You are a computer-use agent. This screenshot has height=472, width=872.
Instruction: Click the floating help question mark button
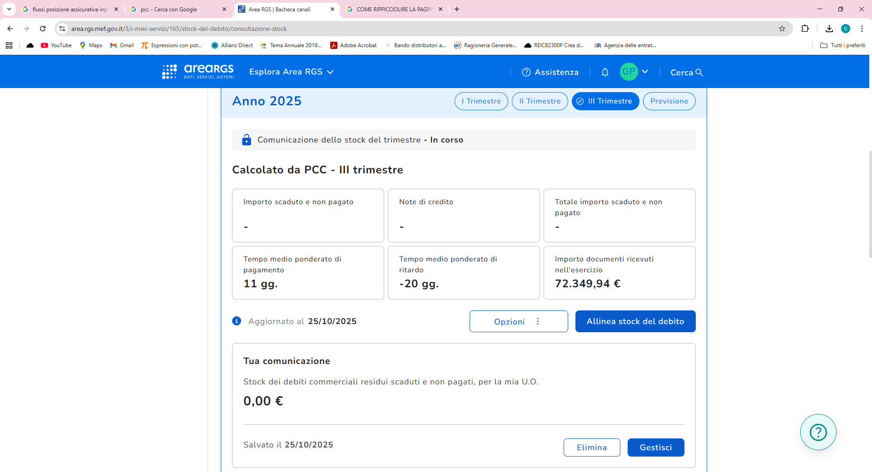pos(818,432)
